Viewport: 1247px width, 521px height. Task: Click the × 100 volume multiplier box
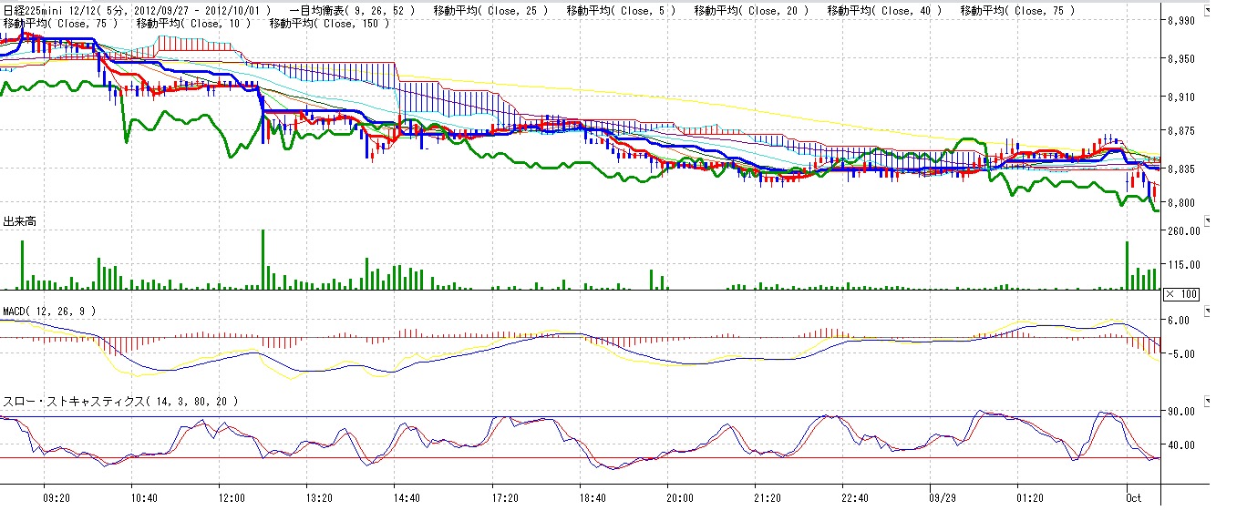(1181, 294)
